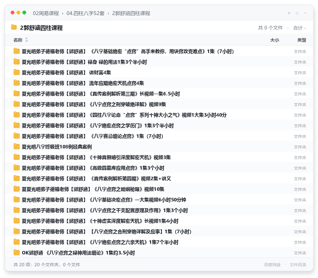Image resolution: width=318 pixels, height=278 pixels.
Task: Click folder icon of 流年应期绝密天机点窍4集 row
Action: pyautogui.click(x=16, y=83)
